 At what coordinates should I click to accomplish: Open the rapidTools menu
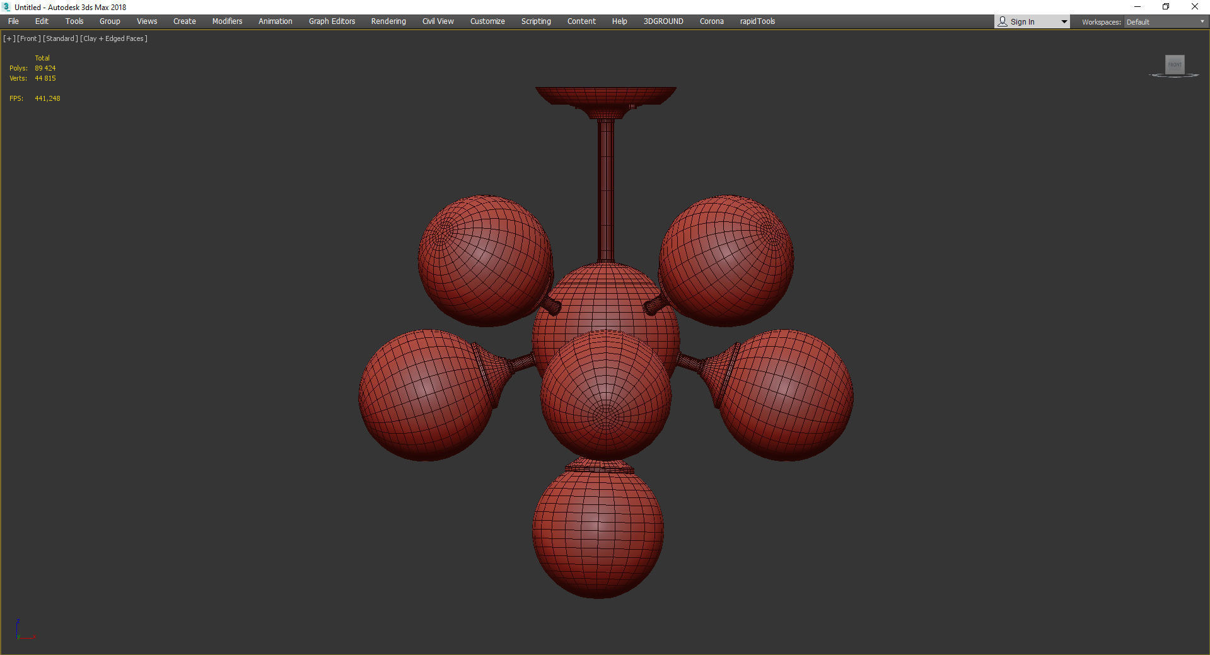tap(757, 21)
